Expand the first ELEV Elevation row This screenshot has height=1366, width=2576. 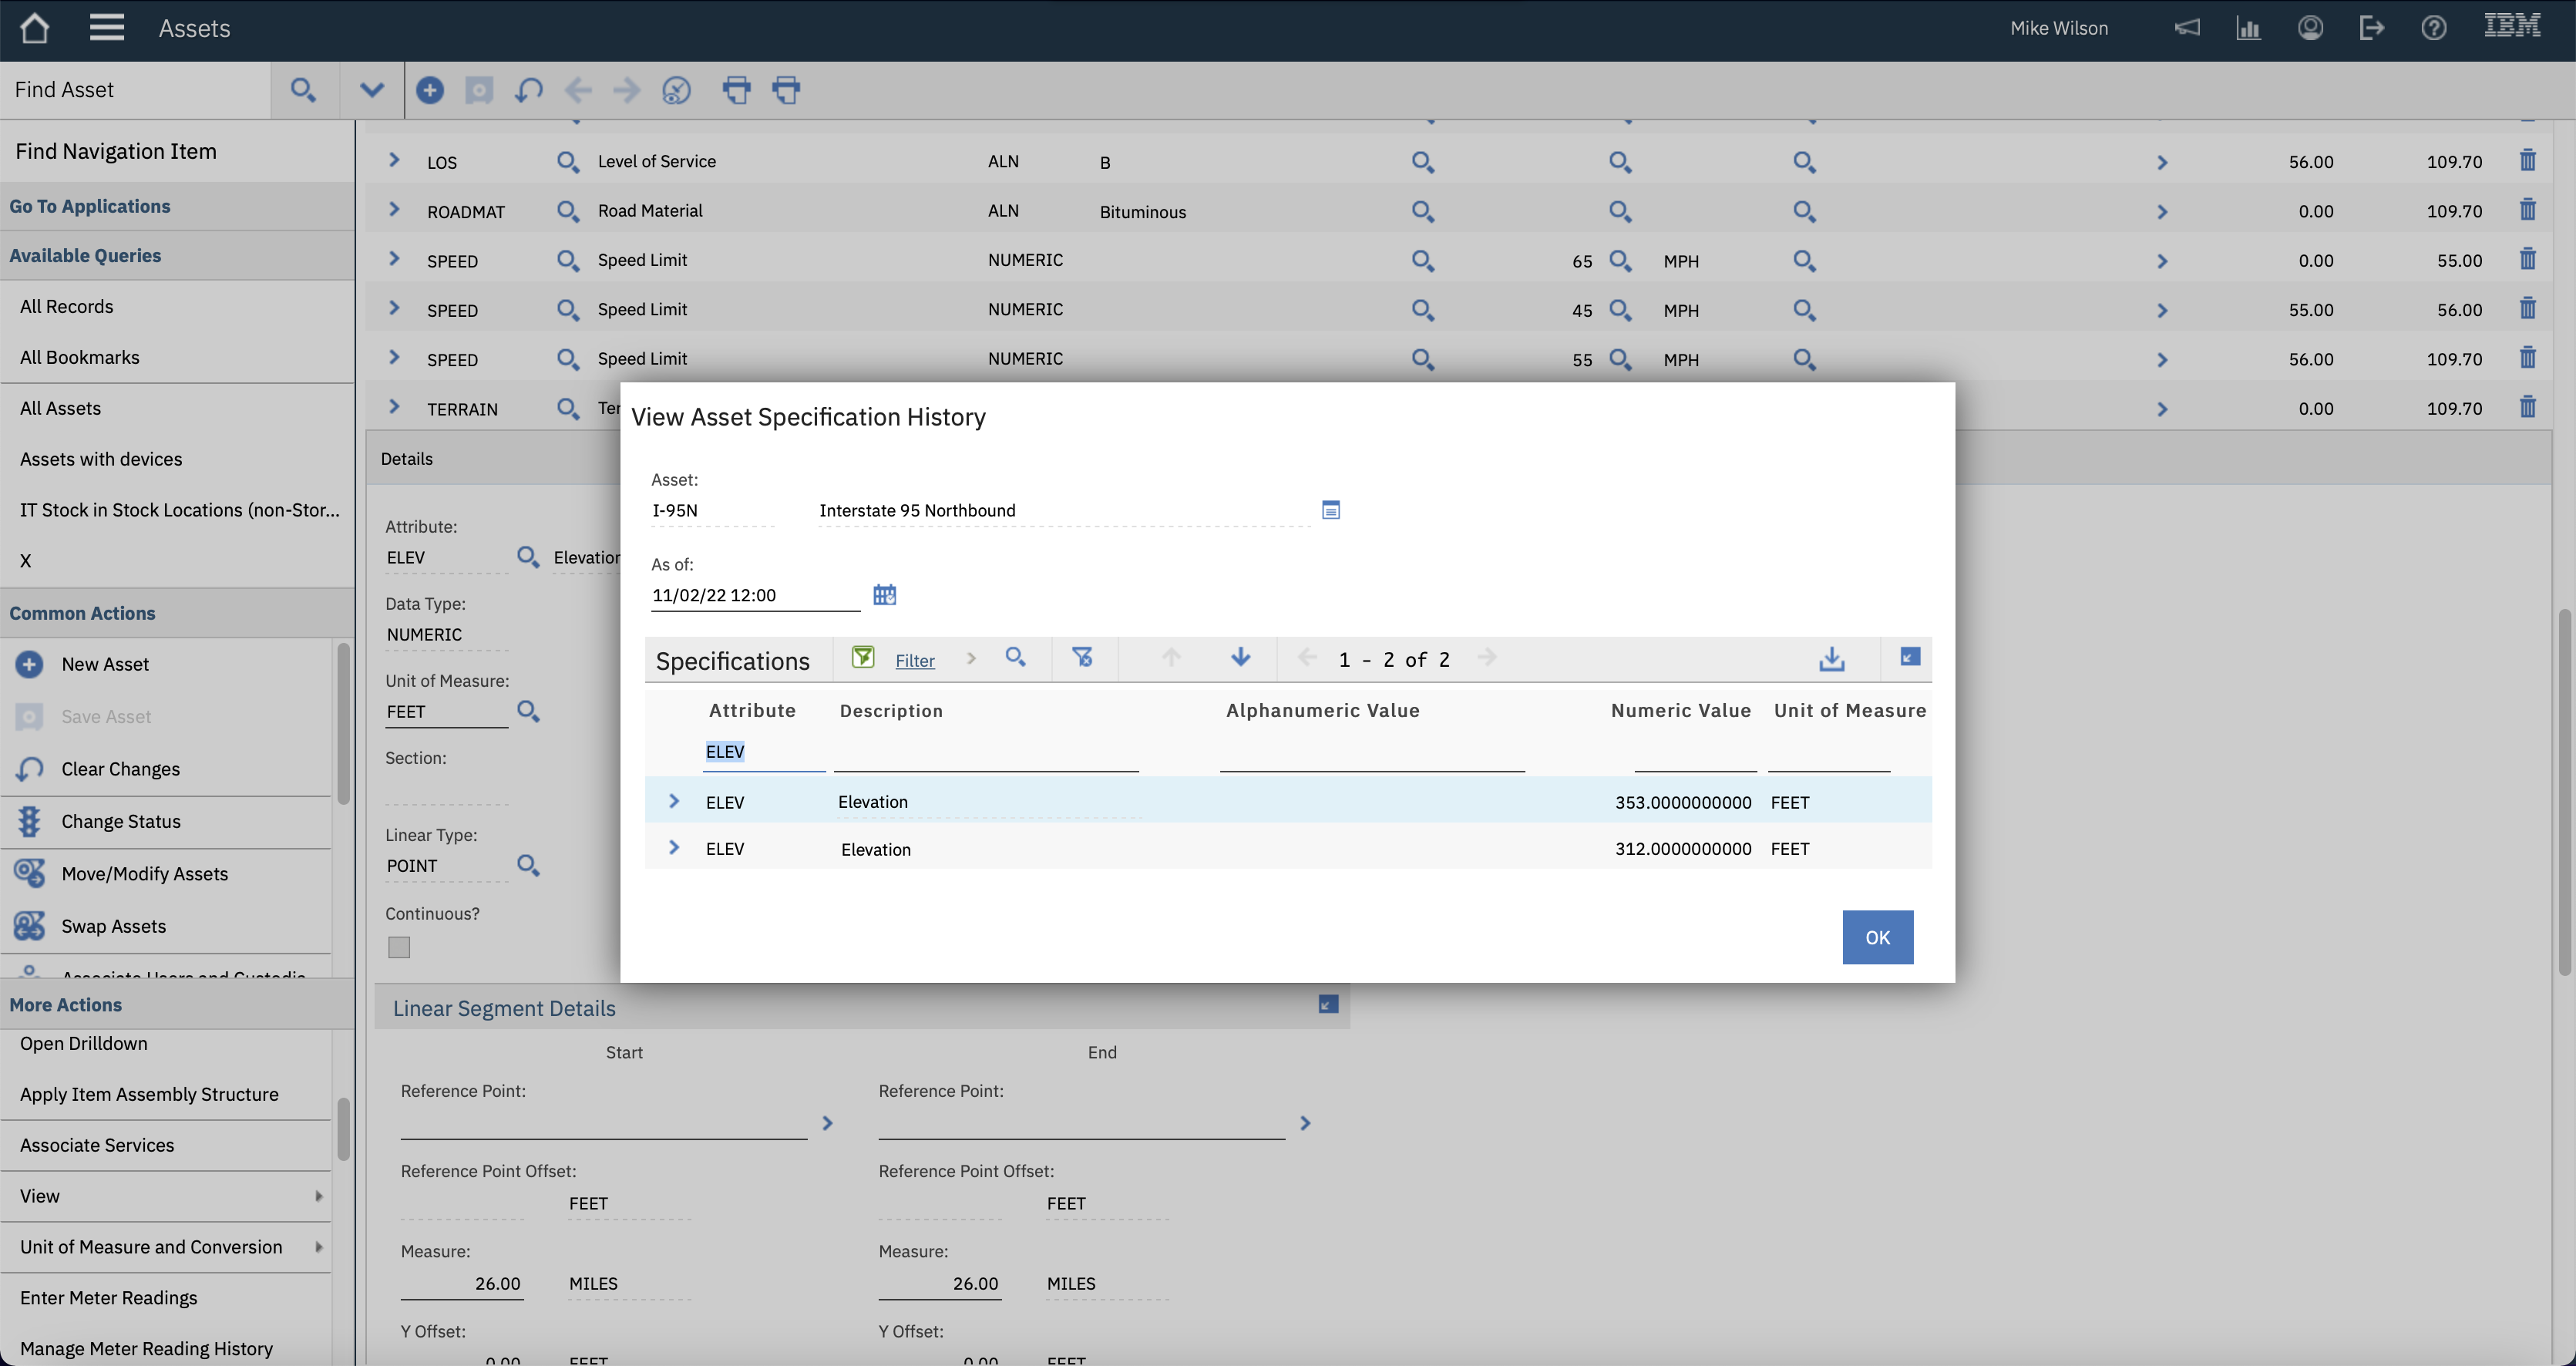pyautogui.click(x=672, y=800)
